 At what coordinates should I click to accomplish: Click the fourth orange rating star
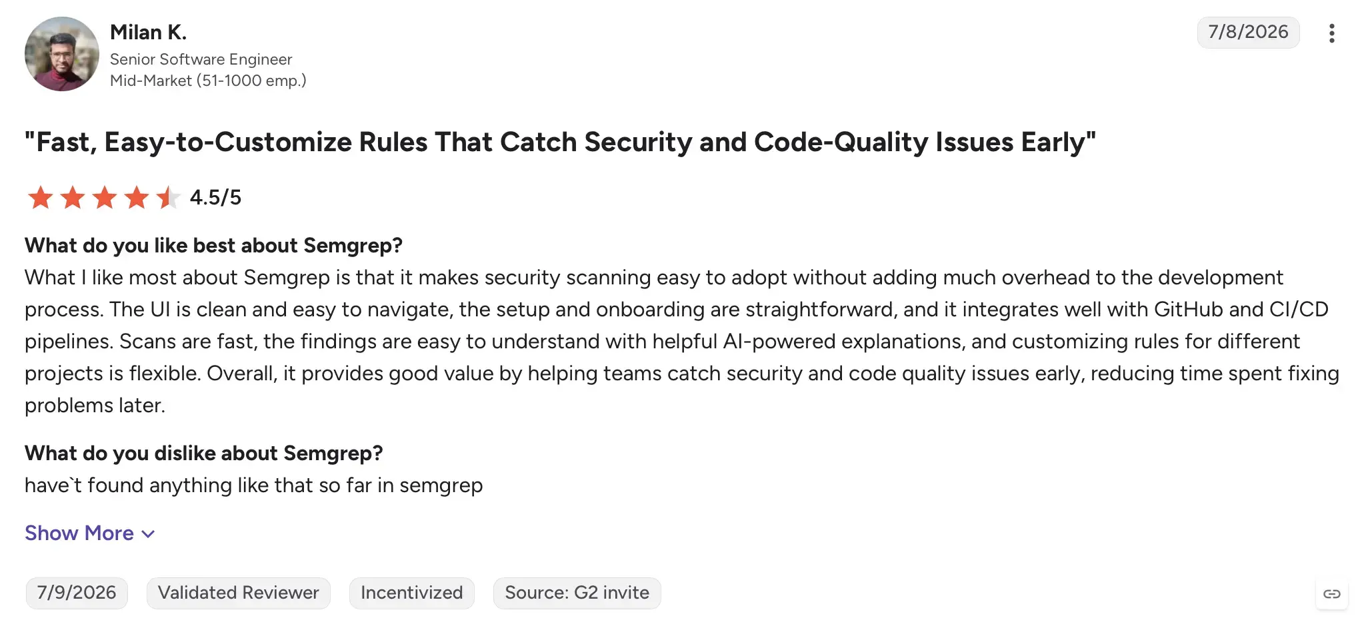[x=137, y=198]
